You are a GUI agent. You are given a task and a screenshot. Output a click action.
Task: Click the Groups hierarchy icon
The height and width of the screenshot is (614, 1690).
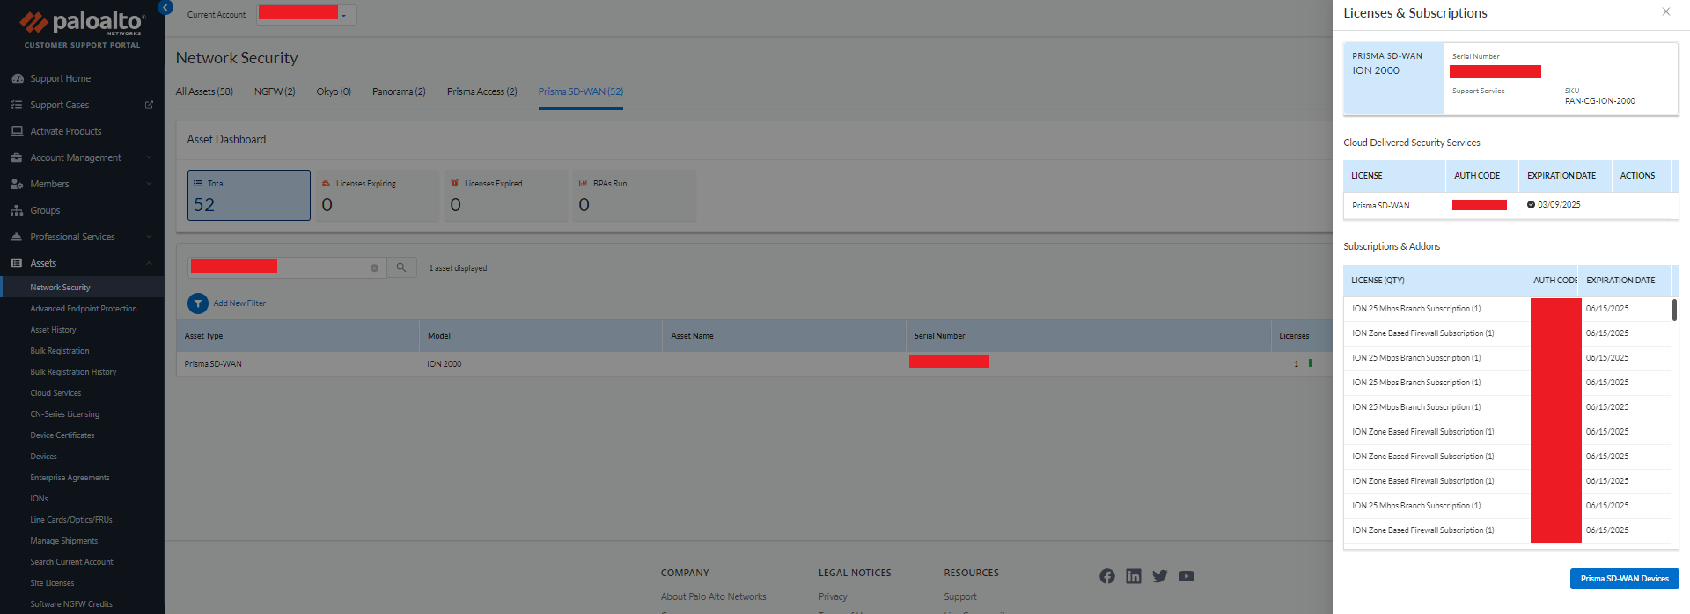17,210
